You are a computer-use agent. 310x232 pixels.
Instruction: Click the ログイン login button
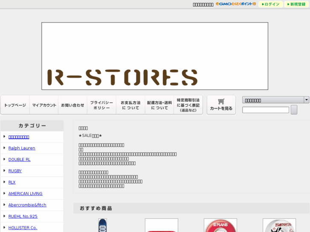[x=270, y=4]
